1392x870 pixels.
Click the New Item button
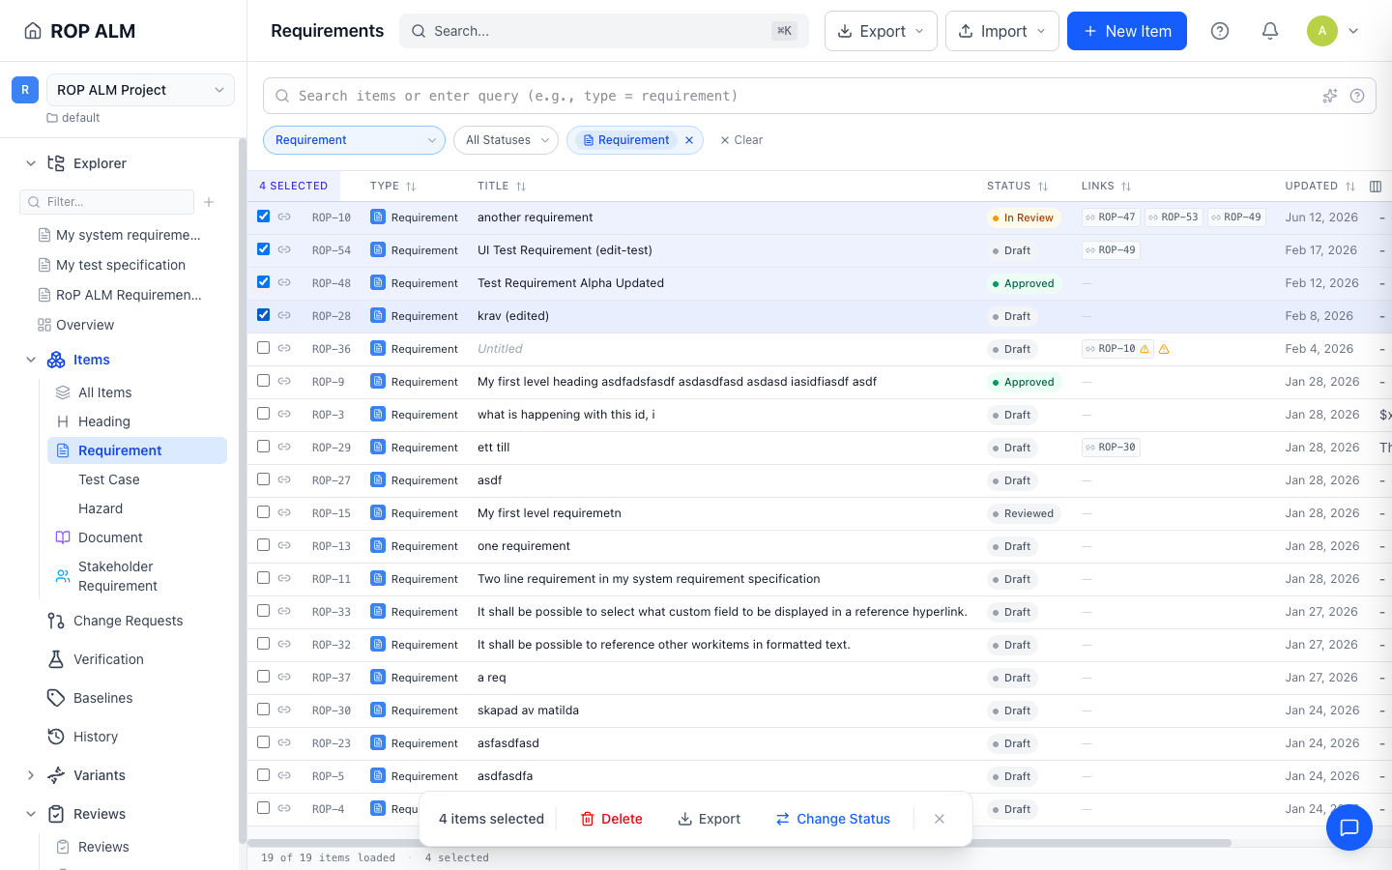(x=1127, y=31)
